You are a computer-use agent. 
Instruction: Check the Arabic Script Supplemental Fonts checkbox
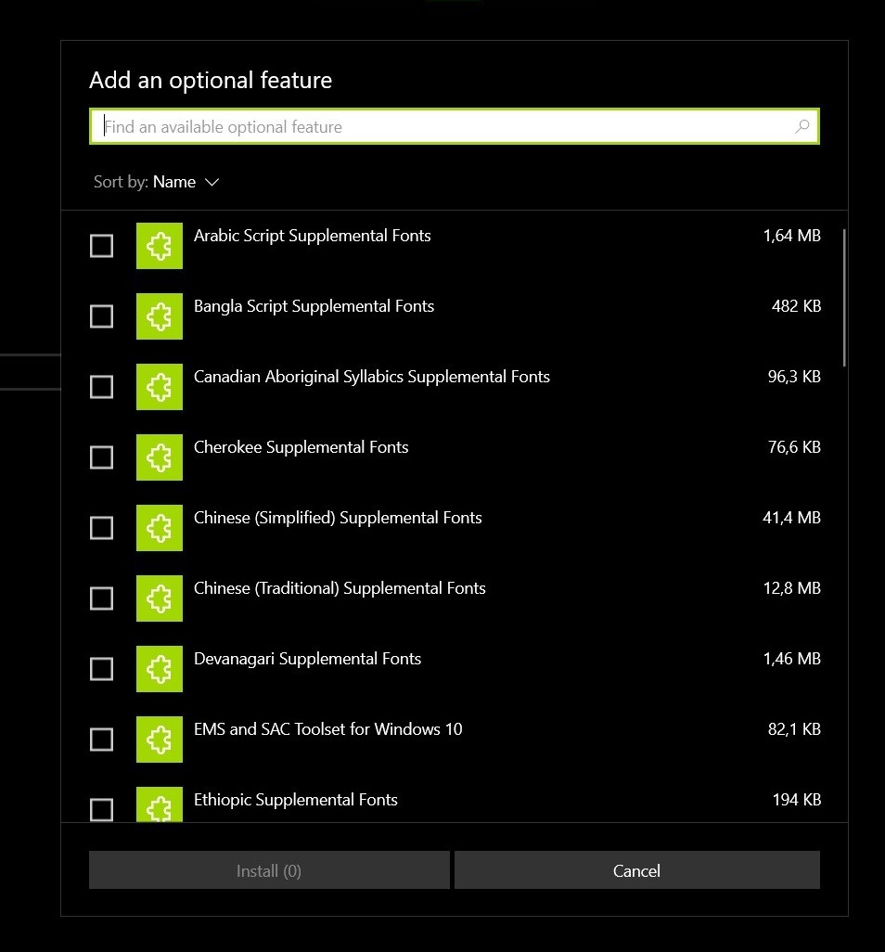point(101,246)
